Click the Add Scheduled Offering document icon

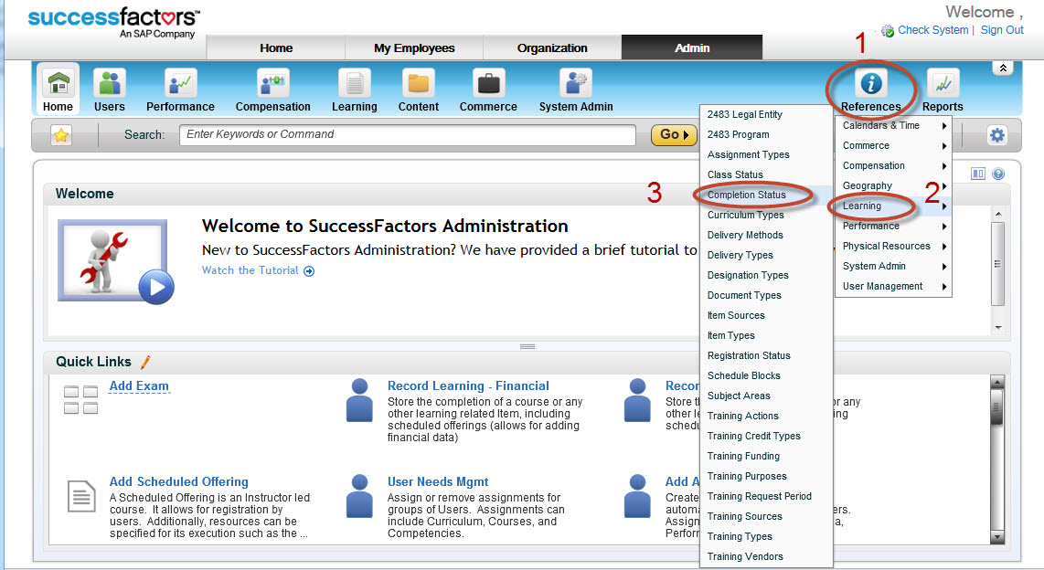tap(81, 496)
